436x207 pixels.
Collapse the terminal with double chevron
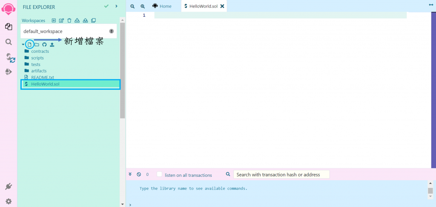tap(130, 174)
